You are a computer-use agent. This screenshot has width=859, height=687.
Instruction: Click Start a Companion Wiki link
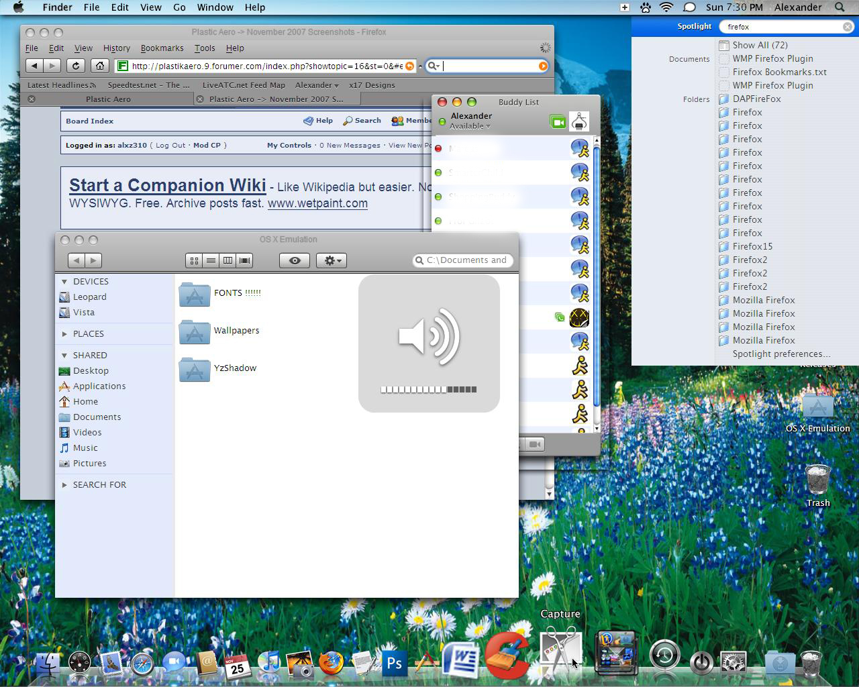click(168, 186)
